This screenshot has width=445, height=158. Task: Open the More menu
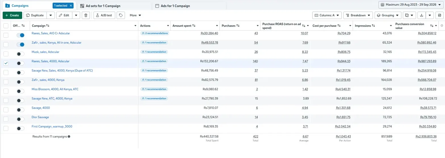[x=135, y=15]
